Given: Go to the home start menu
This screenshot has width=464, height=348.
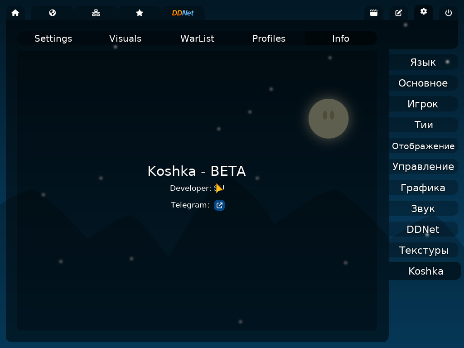Looking at the screenshot, I should coord(15,13).
